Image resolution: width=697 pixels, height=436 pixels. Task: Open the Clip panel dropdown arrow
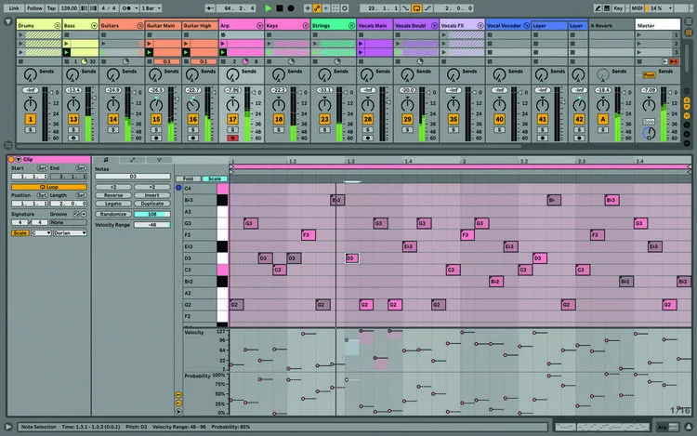click(x=19, y=159)
